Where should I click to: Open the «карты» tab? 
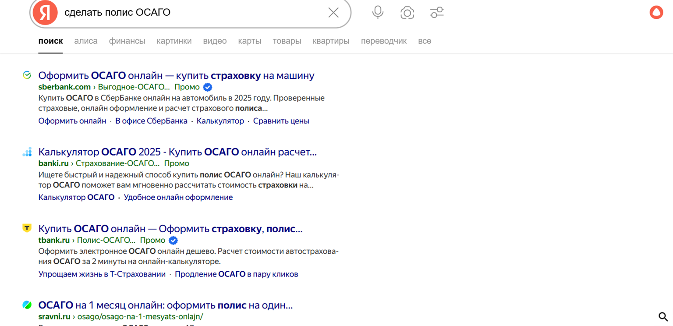249,41
